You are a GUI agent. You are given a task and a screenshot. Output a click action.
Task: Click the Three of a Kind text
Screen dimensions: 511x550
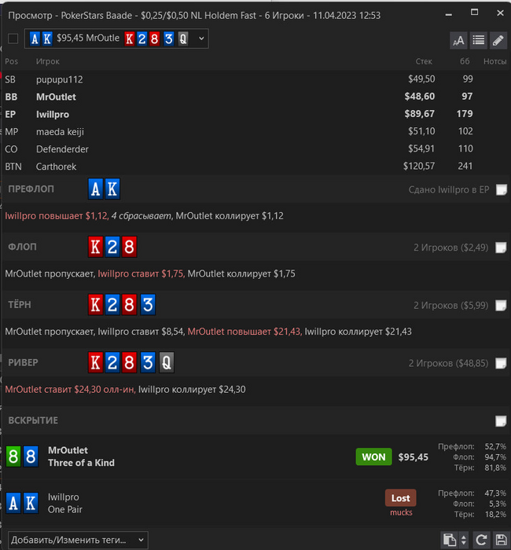82,463
